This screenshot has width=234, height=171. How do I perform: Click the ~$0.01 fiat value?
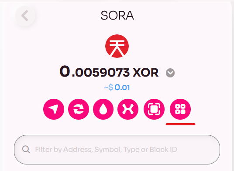point(117,87)
